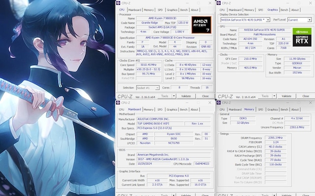The image size is (315, 196).
Task: Click the processor name field AMD Ryzen 7 9800X3D
Action: (162, 19)
